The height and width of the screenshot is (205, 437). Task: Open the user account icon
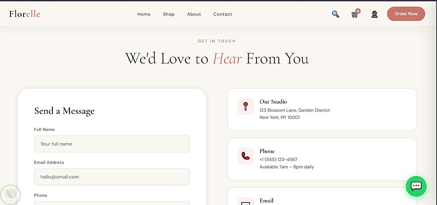point(375,14)
